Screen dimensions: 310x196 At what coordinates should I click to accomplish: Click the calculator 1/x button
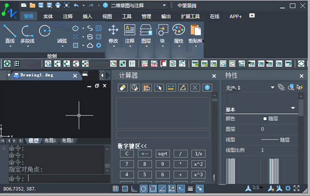tap(198, 154)
